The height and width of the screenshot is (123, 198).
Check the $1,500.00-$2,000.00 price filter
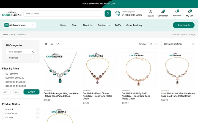[3, 86]
